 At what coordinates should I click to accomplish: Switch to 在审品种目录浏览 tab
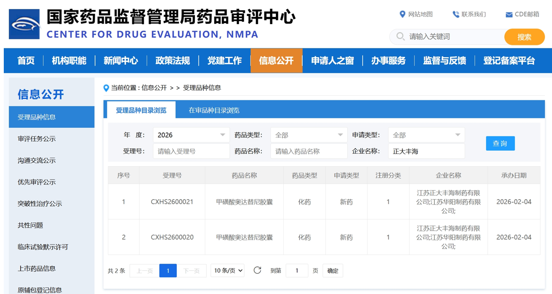(x=214, y=110)
